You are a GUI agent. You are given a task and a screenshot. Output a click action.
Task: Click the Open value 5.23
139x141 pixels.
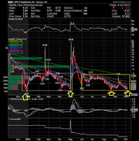[25, 8]
